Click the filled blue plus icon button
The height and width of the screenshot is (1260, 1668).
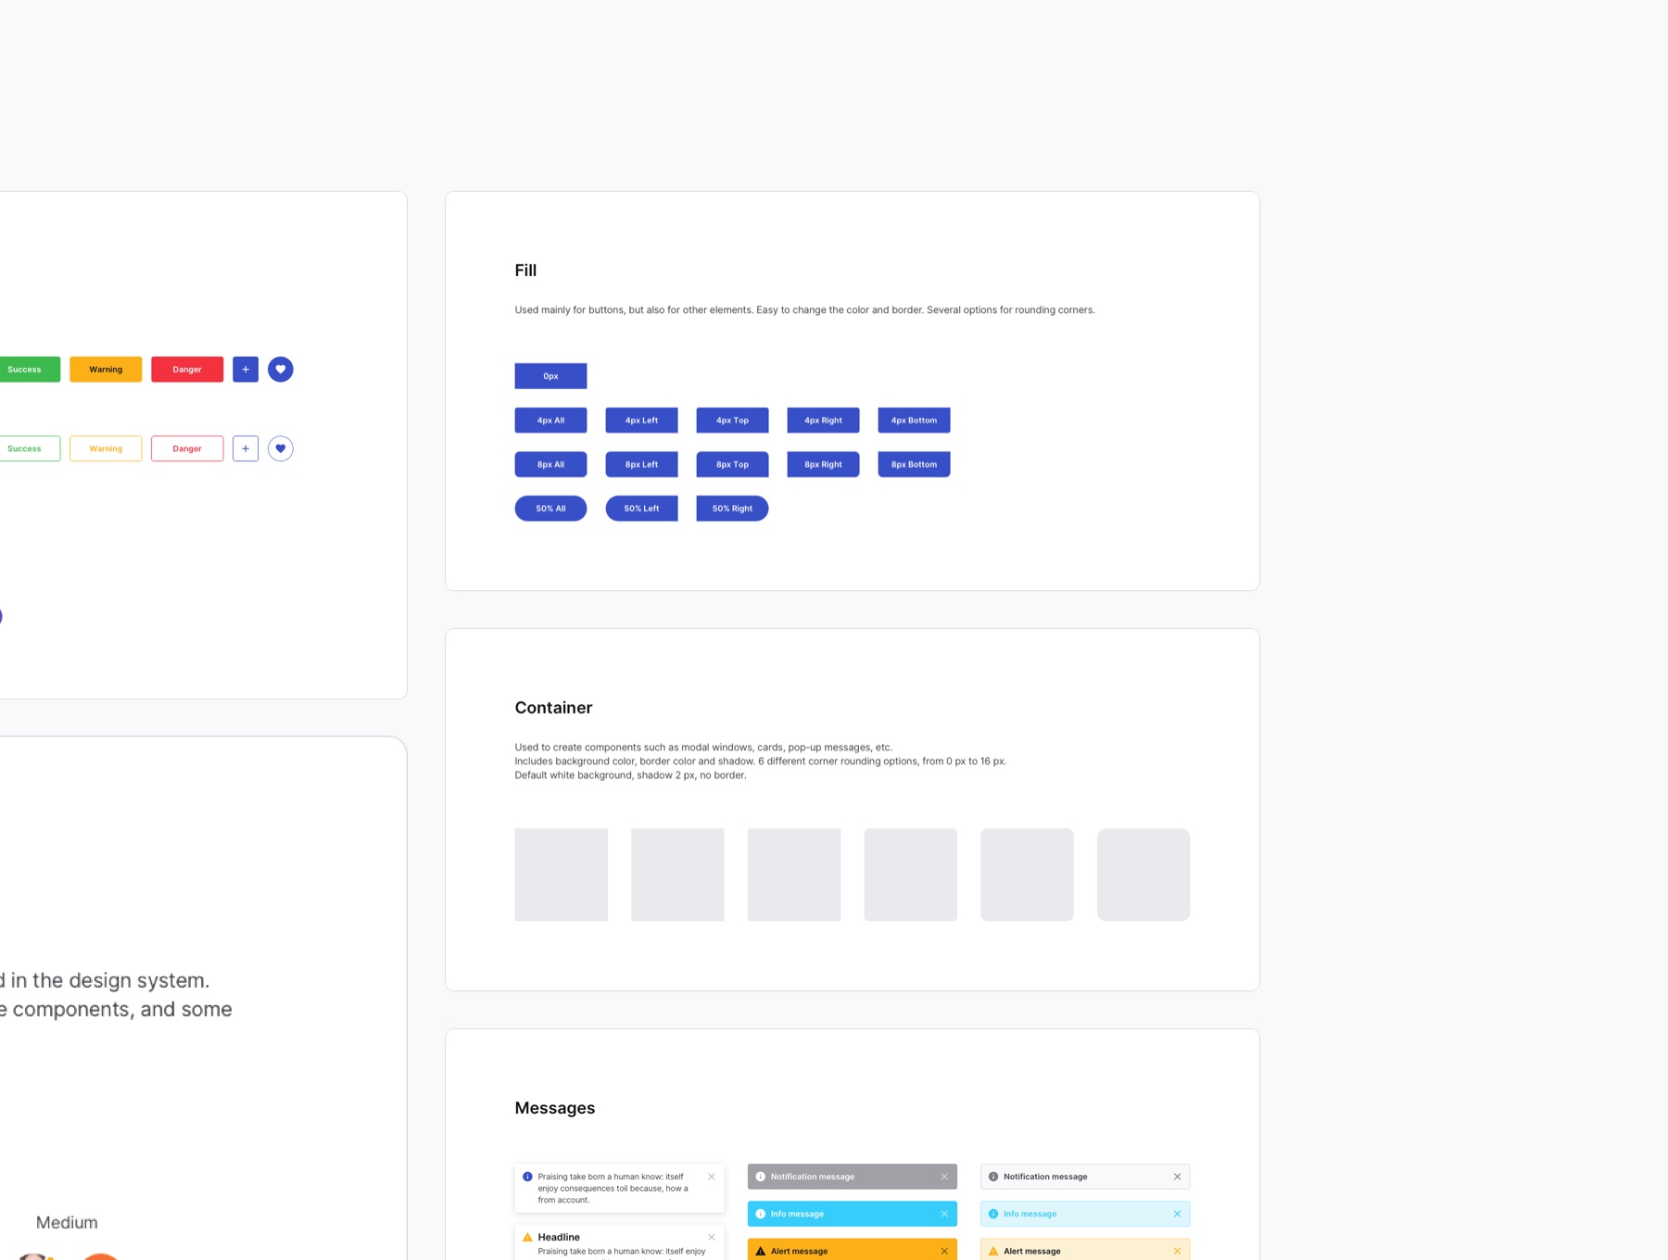(246, 369)
